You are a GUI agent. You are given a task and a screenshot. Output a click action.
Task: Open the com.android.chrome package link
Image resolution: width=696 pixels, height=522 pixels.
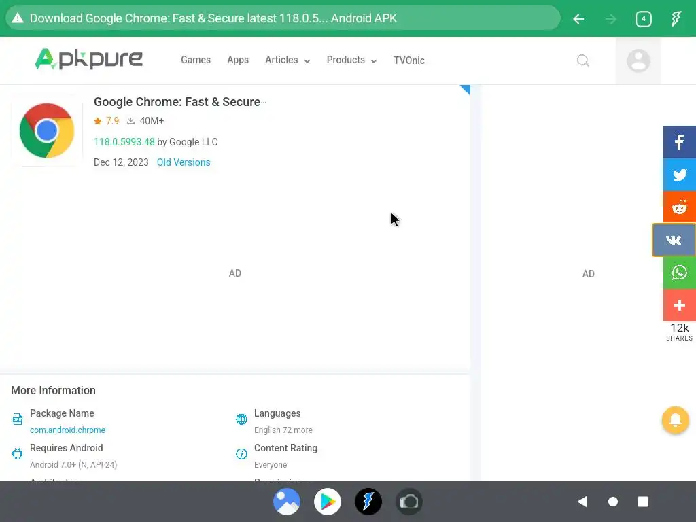tap(67, 430)
